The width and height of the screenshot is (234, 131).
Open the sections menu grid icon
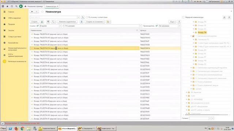point(3,7)
